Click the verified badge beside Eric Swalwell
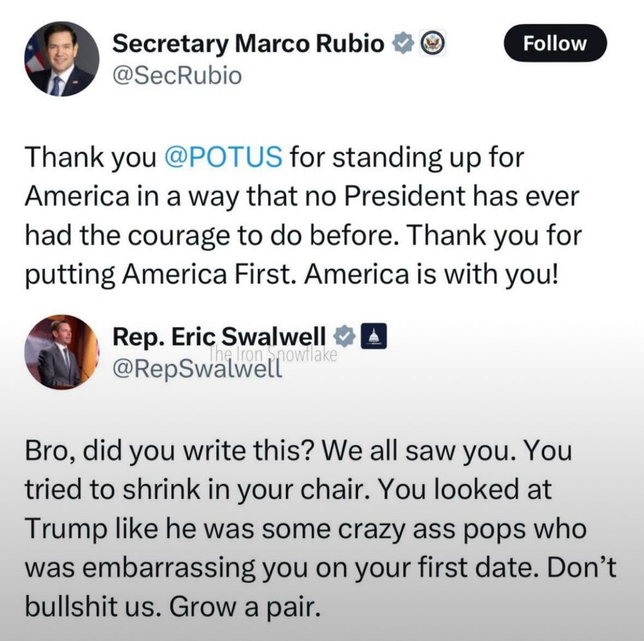Image resolution: width=644 pixels, height=641 pixels. click(x=346, y=335)
